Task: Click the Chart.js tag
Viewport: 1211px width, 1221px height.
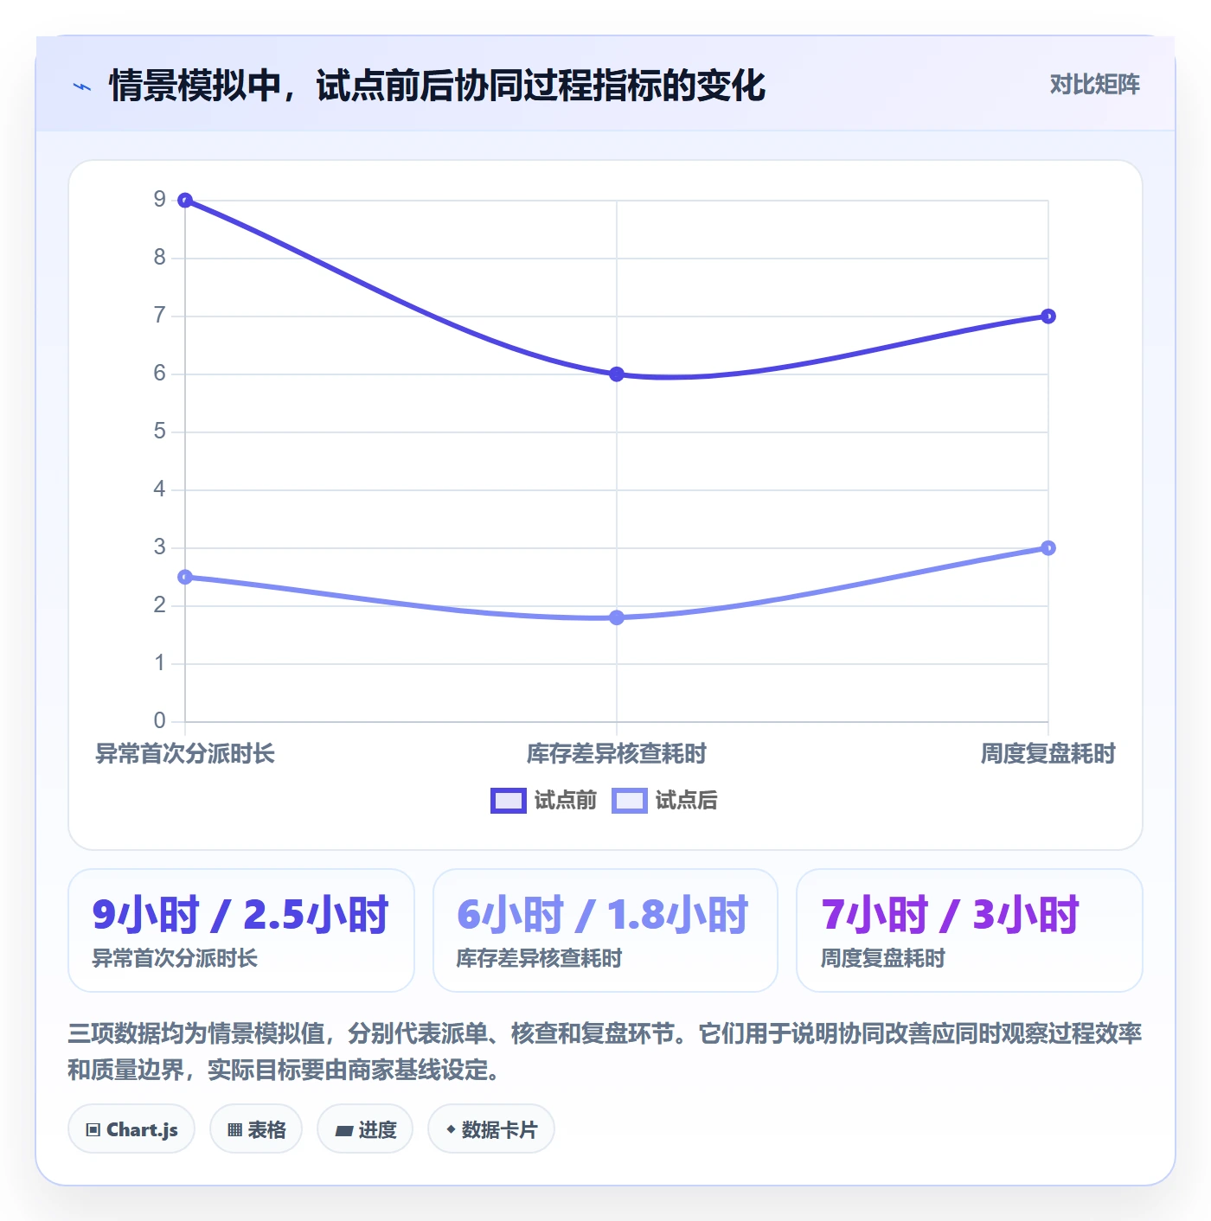Action: click(x=131, y=1129)
